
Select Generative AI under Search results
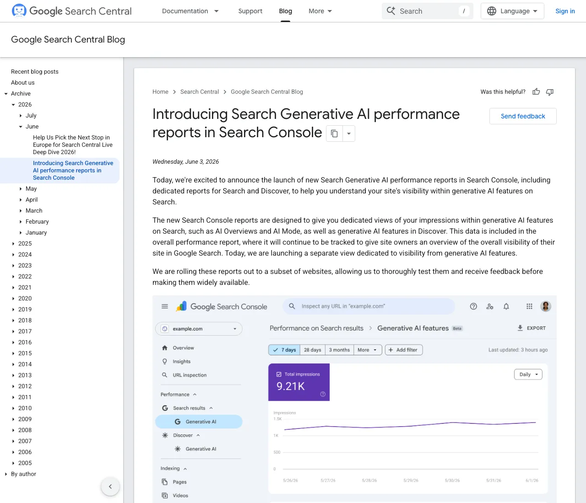199,422
